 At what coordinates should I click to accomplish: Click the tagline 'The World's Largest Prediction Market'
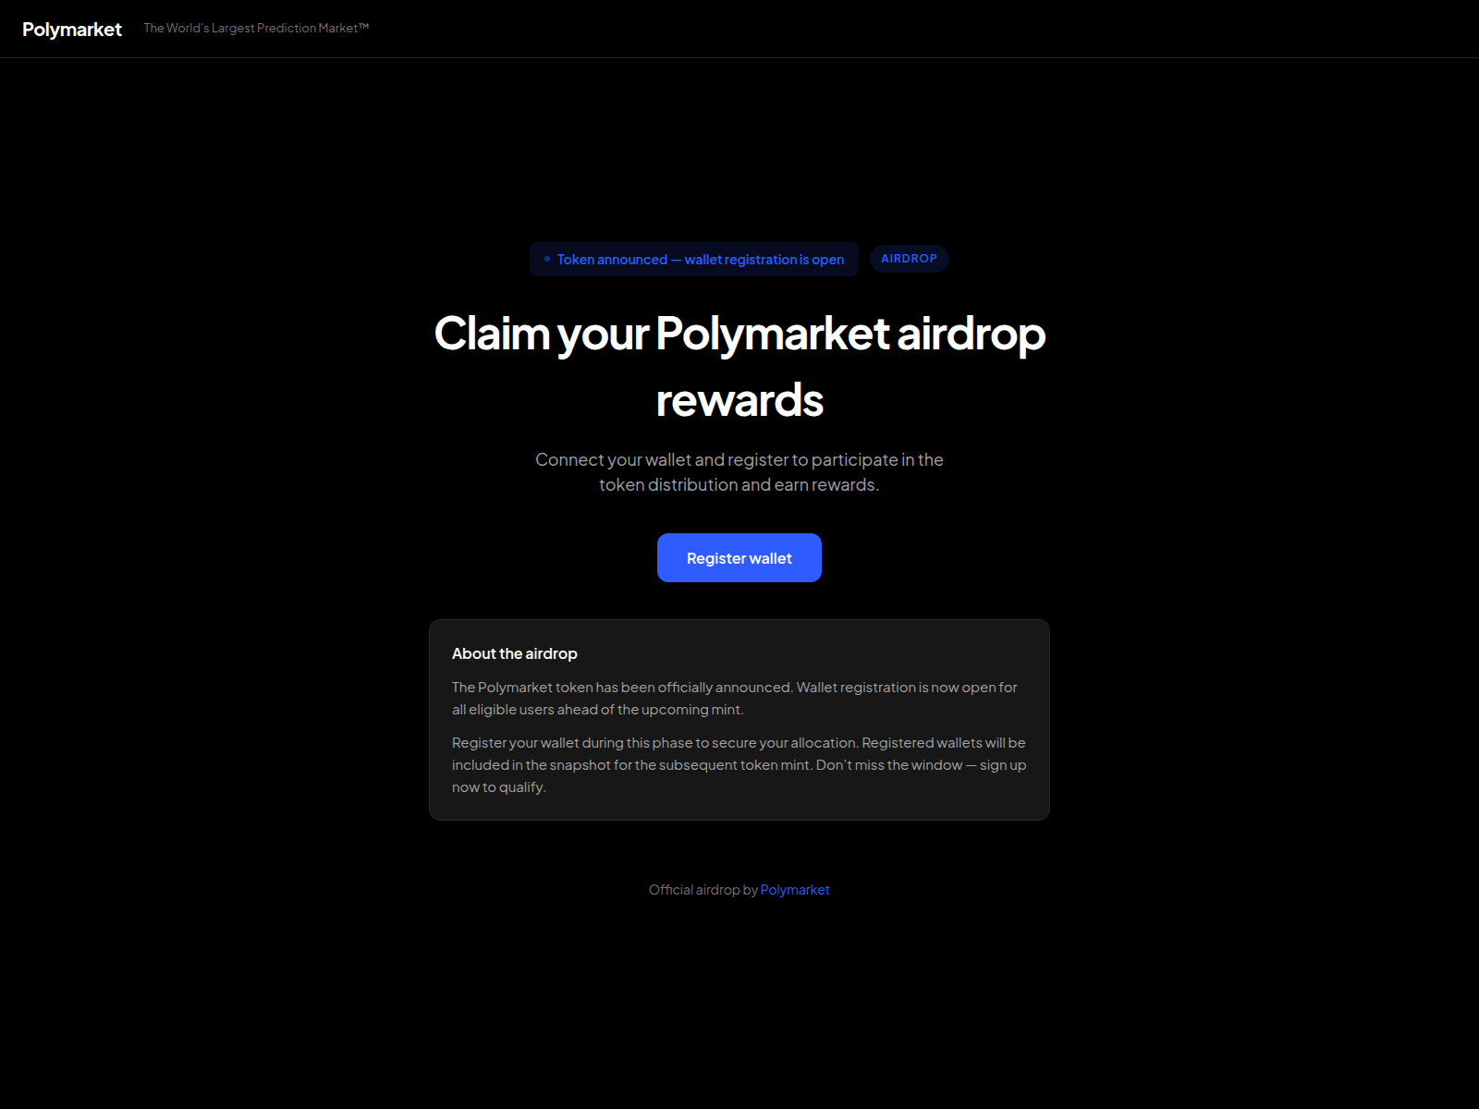[x=254, y=28]
